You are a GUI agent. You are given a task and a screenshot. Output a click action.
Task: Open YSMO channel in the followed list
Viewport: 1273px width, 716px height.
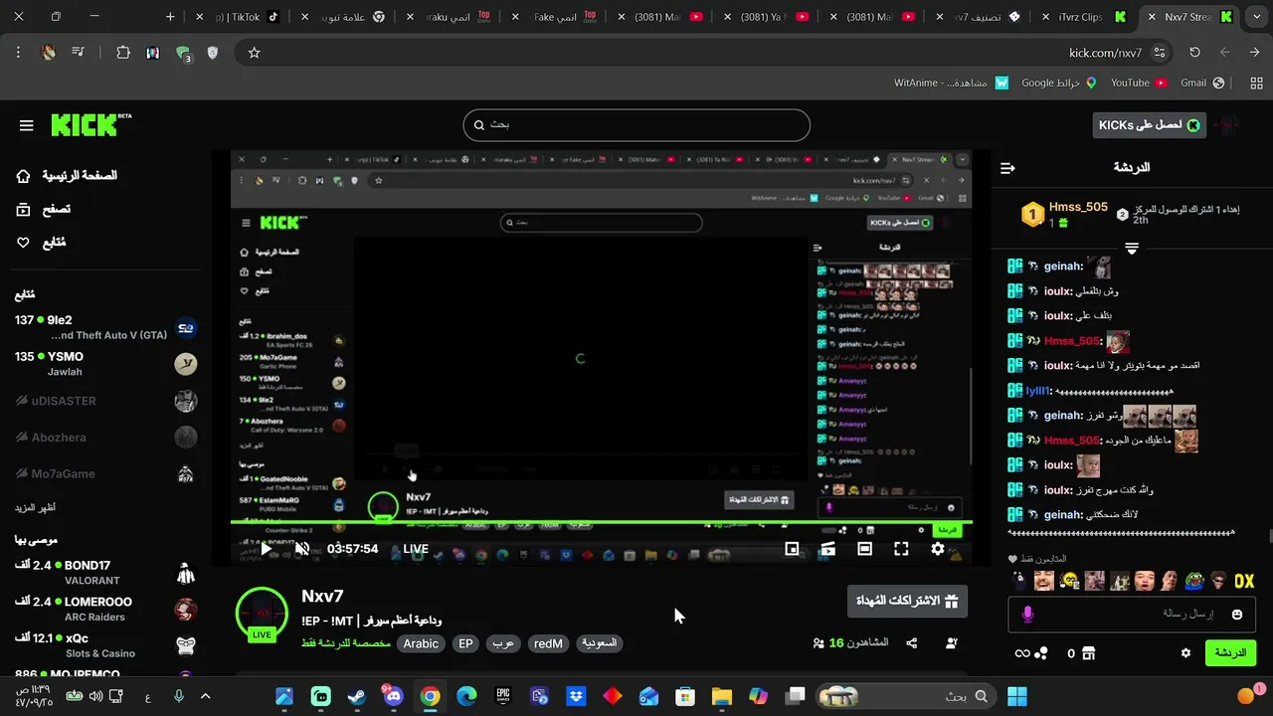tap(105, 364)
